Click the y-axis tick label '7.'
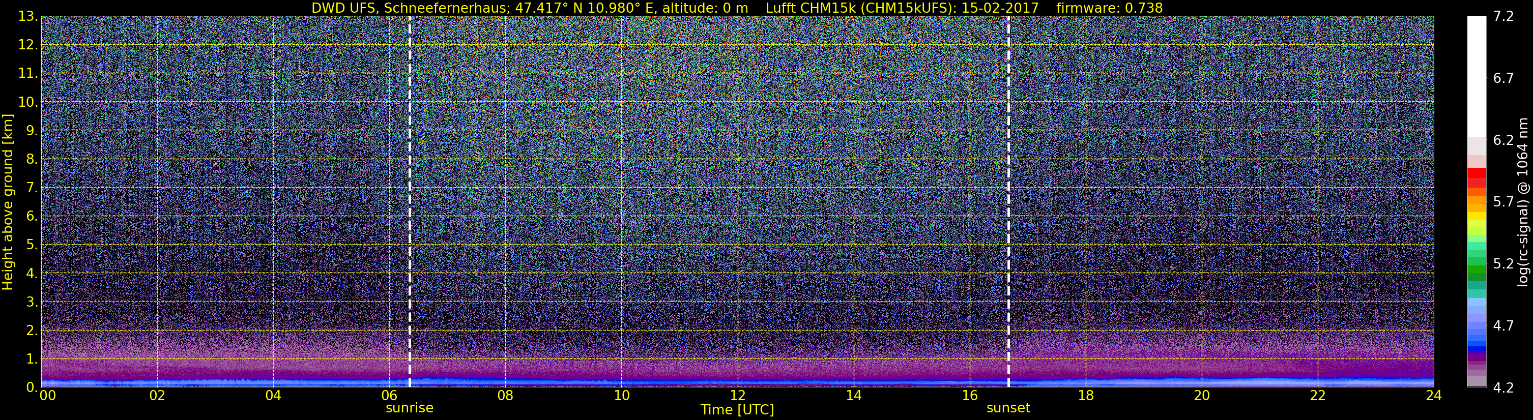The image size is (1533, 420). click(32, 188)
